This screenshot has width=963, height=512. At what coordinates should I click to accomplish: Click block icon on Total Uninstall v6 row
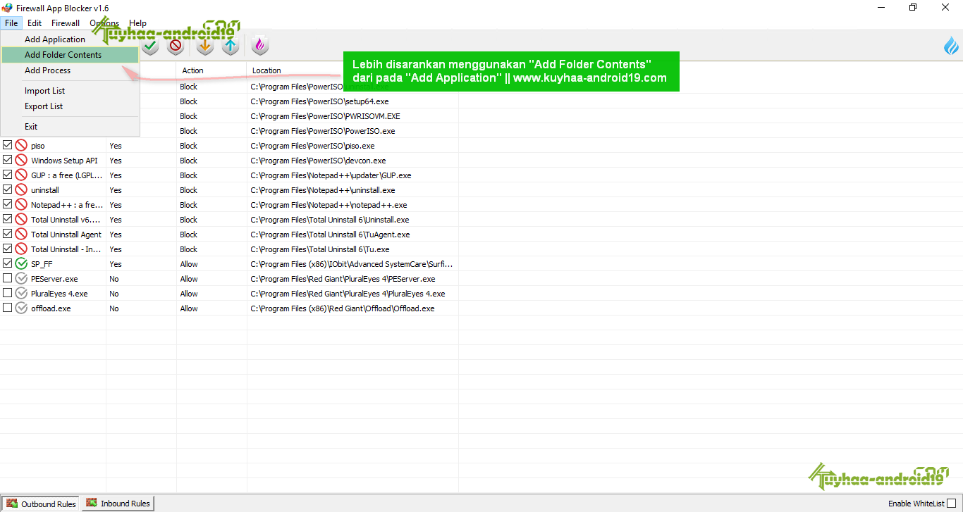coord(21,220)
